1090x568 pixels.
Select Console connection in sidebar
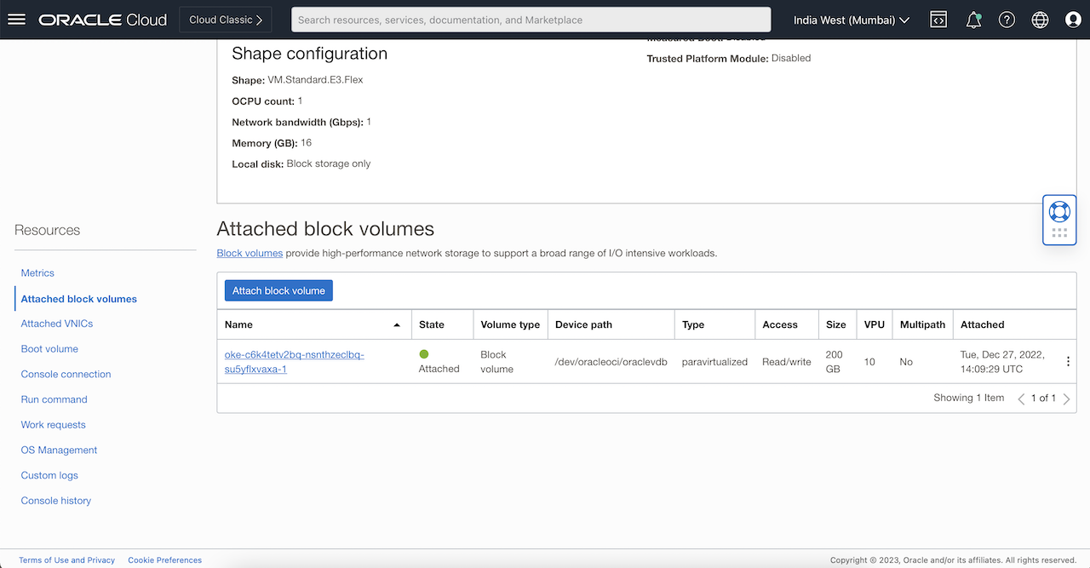pos(66,374)
